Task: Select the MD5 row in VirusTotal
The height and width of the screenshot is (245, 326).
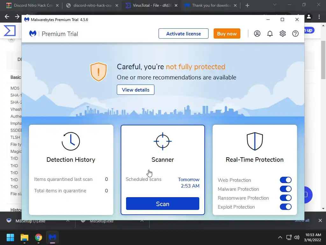Action: (x=15, y=88)
